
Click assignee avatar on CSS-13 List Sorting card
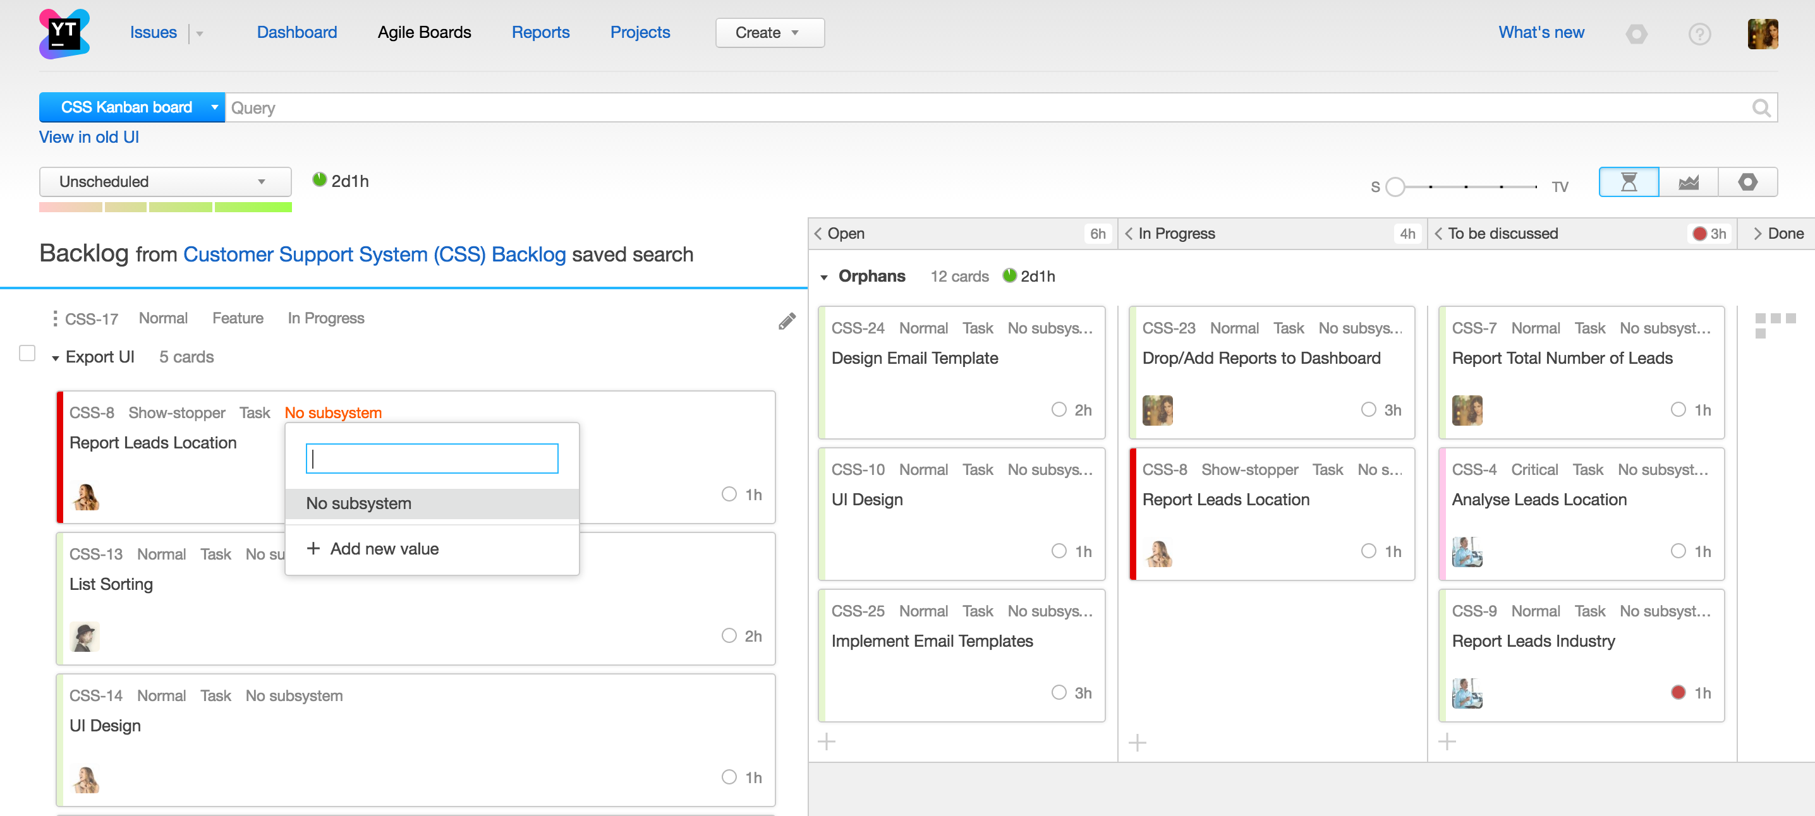pos(85,637)
